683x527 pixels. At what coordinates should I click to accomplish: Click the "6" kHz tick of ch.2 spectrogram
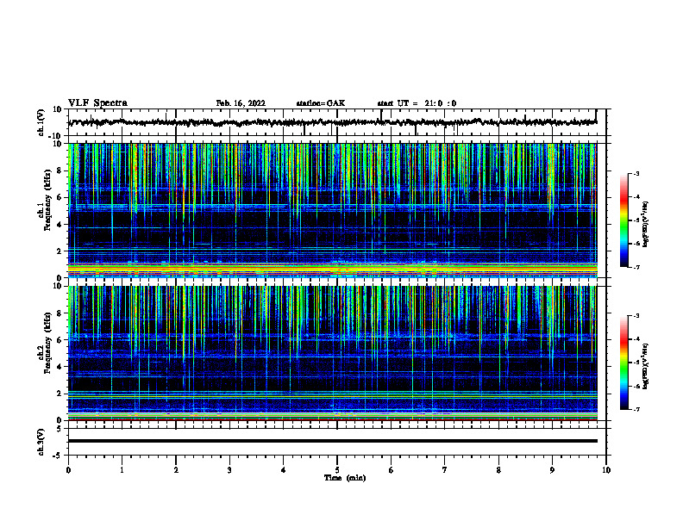click(60, 340)
